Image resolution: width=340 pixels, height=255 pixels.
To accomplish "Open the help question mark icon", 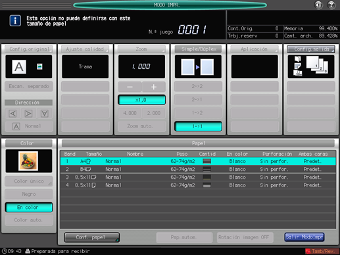I will pyautogui.click(x=331, y=5).
